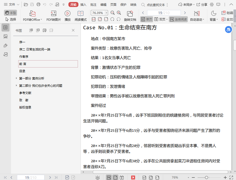The width and height of the screenshot is (236, 180).
Task: Open the 76.39% zoom level dropdown
Action: coord(107,13)
